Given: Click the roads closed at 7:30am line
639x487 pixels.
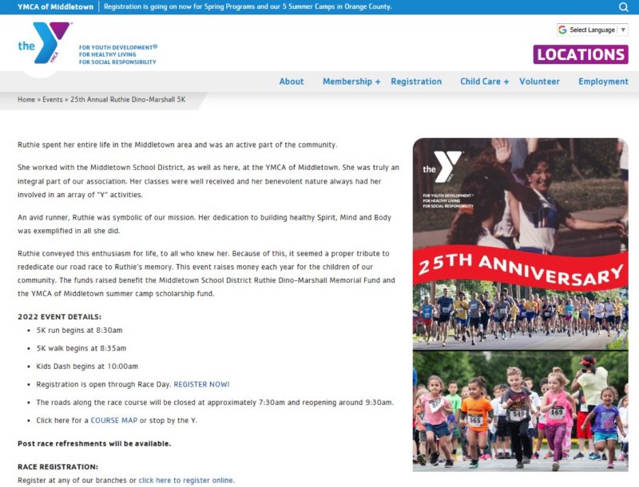Looking at the screenshot, I should point(215,402).
